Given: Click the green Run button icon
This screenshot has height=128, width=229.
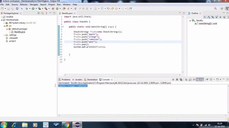Looking at the screenshot, I should 33,9.
